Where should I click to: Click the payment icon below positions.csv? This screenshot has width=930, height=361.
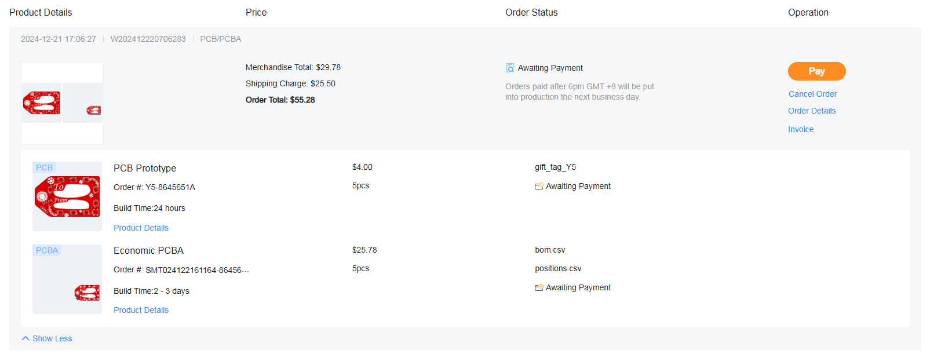pos(539,287)
